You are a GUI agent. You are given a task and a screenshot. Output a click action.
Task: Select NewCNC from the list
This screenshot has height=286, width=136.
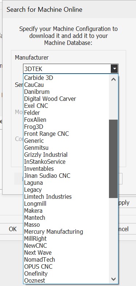67,246
